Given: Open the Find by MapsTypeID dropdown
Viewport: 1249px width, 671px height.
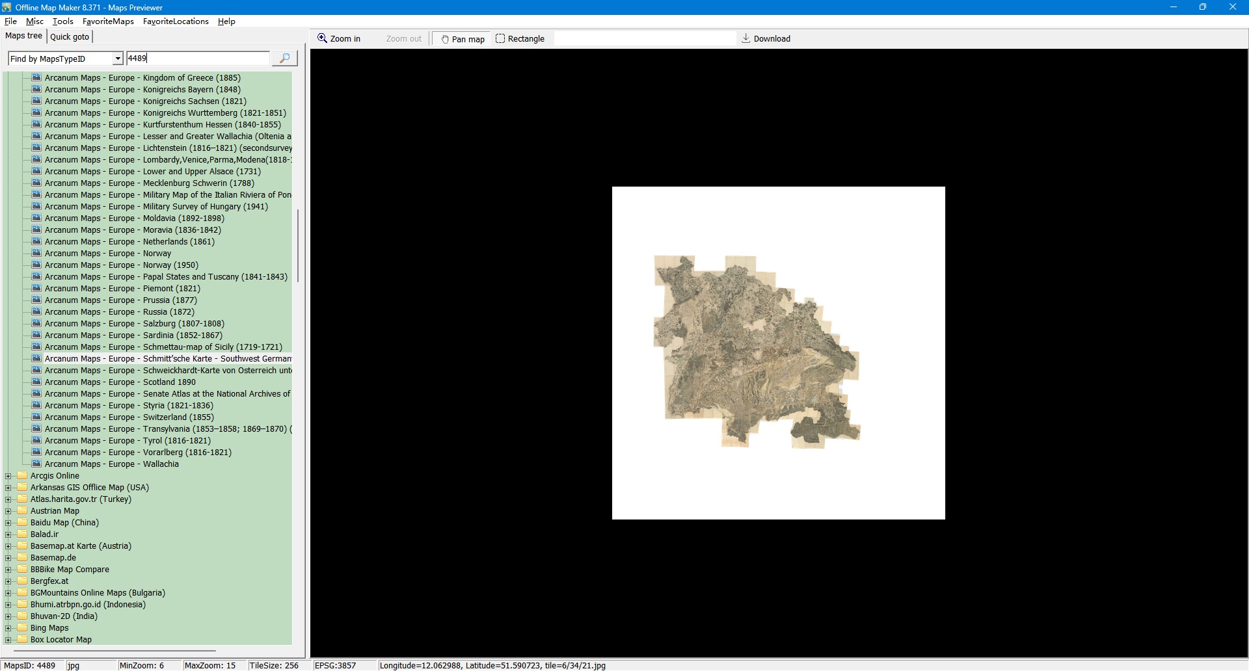Looking at the screenshot, I should pos(118,59).
